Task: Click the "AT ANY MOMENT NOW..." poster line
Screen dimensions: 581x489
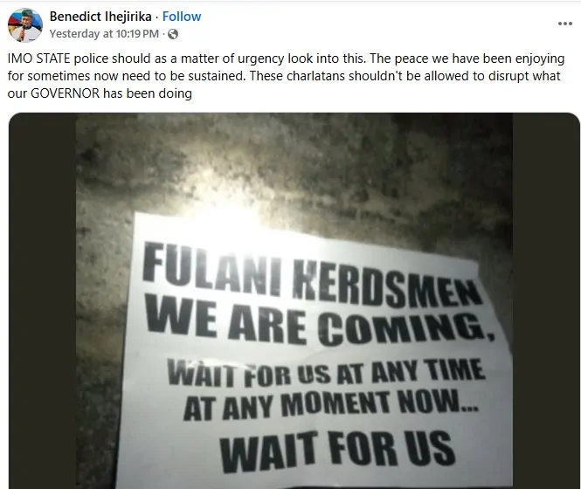Action: pos(330,404)
